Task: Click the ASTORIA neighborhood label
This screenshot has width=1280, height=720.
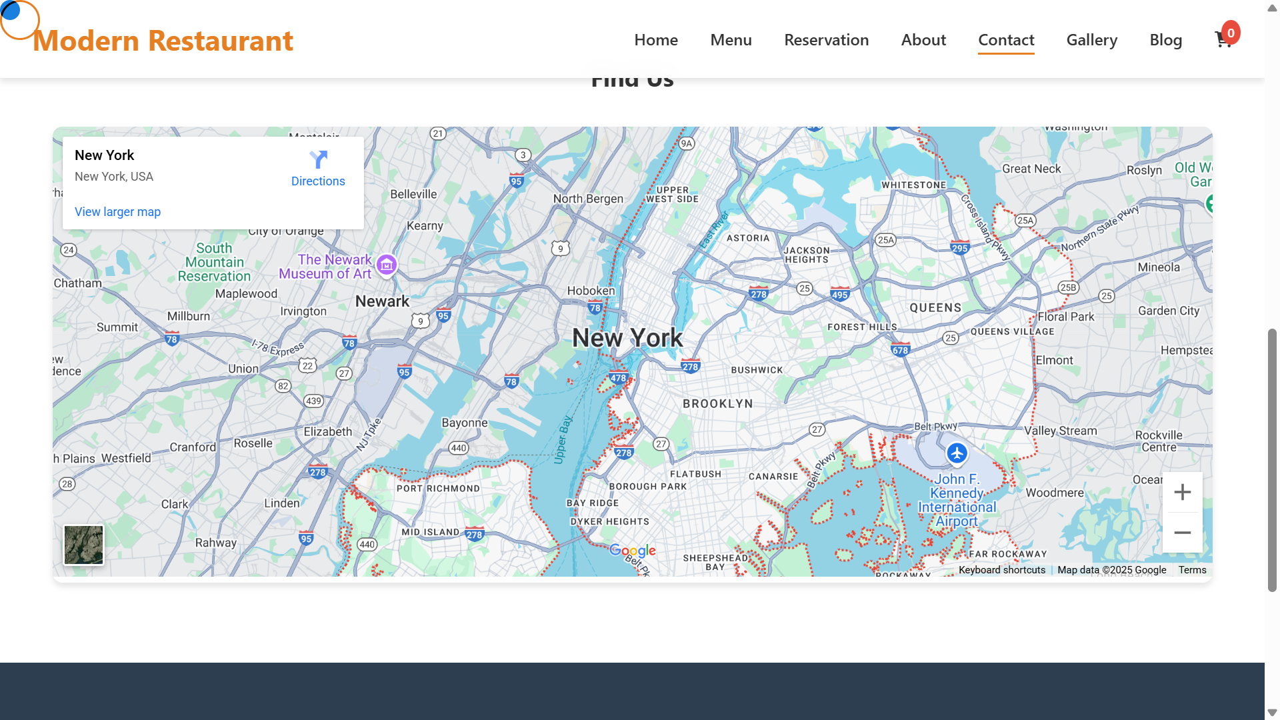Action: pos(748,238)
